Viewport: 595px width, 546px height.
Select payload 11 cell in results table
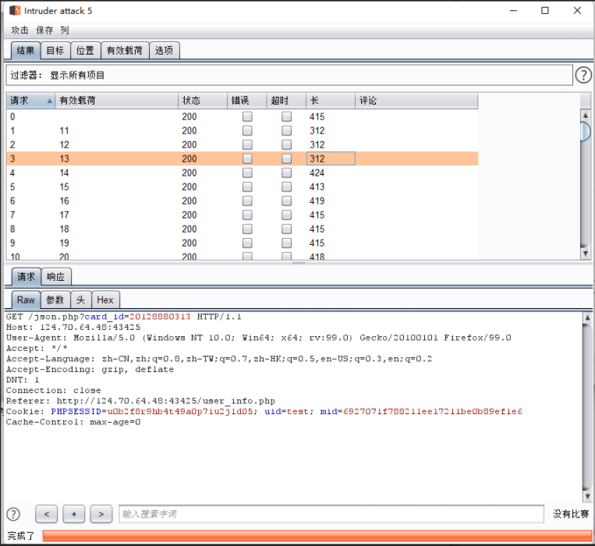117,130
